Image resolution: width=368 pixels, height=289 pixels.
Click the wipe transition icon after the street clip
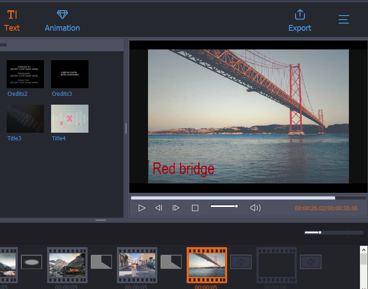click(171, 262)
